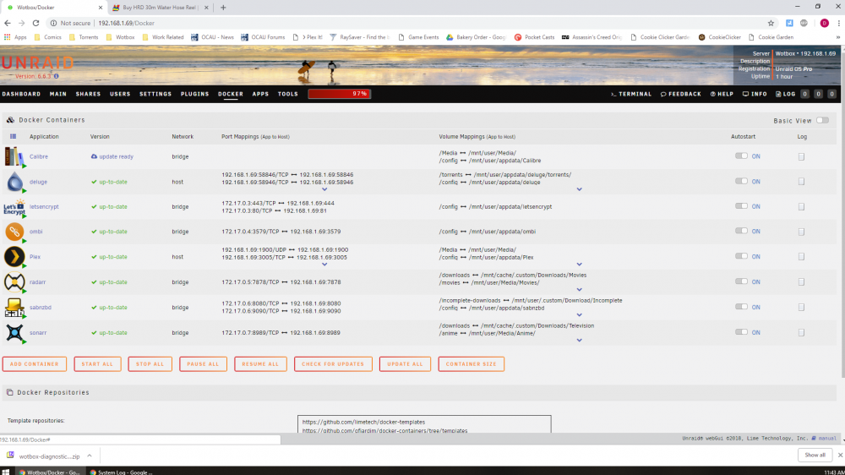The image size is (845, 475).
Task: Tick the Log checkbox for ombi
Action: click(801, 232)
